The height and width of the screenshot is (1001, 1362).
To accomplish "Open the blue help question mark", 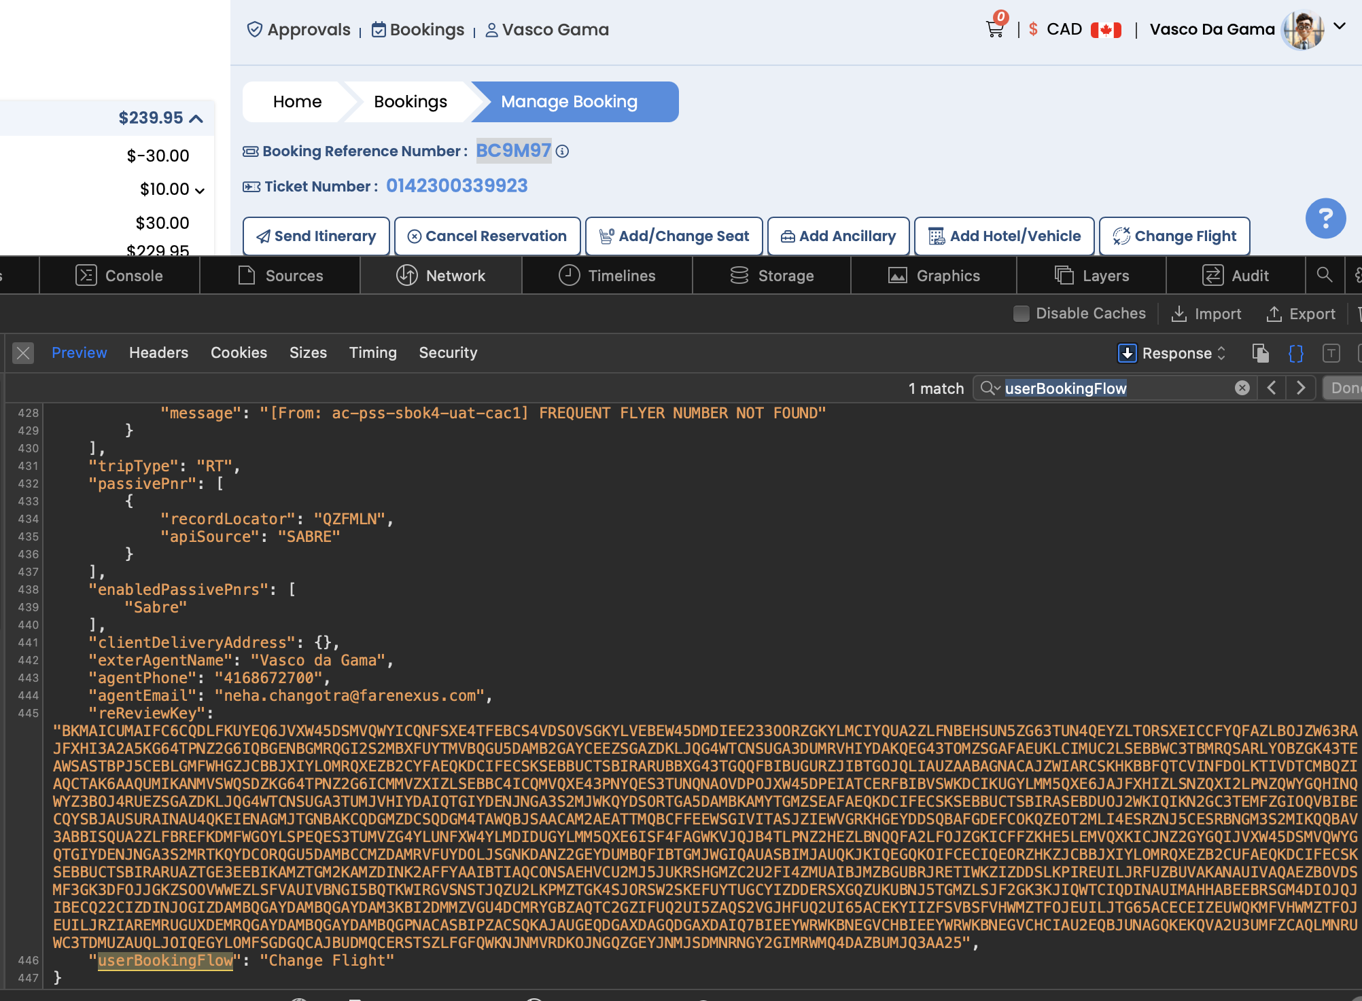I will point(1325,219).
